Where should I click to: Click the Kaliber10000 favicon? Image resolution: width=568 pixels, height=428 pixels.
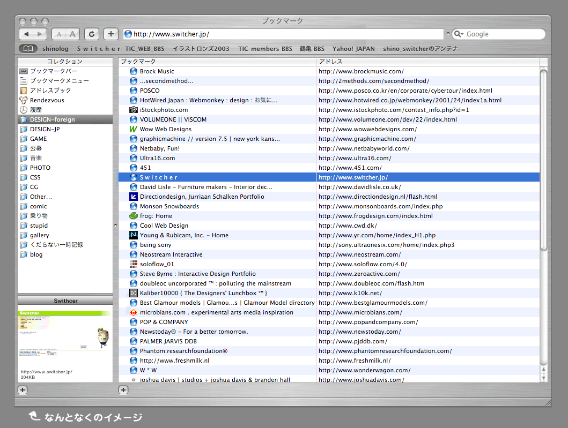(x=134, y=293)
